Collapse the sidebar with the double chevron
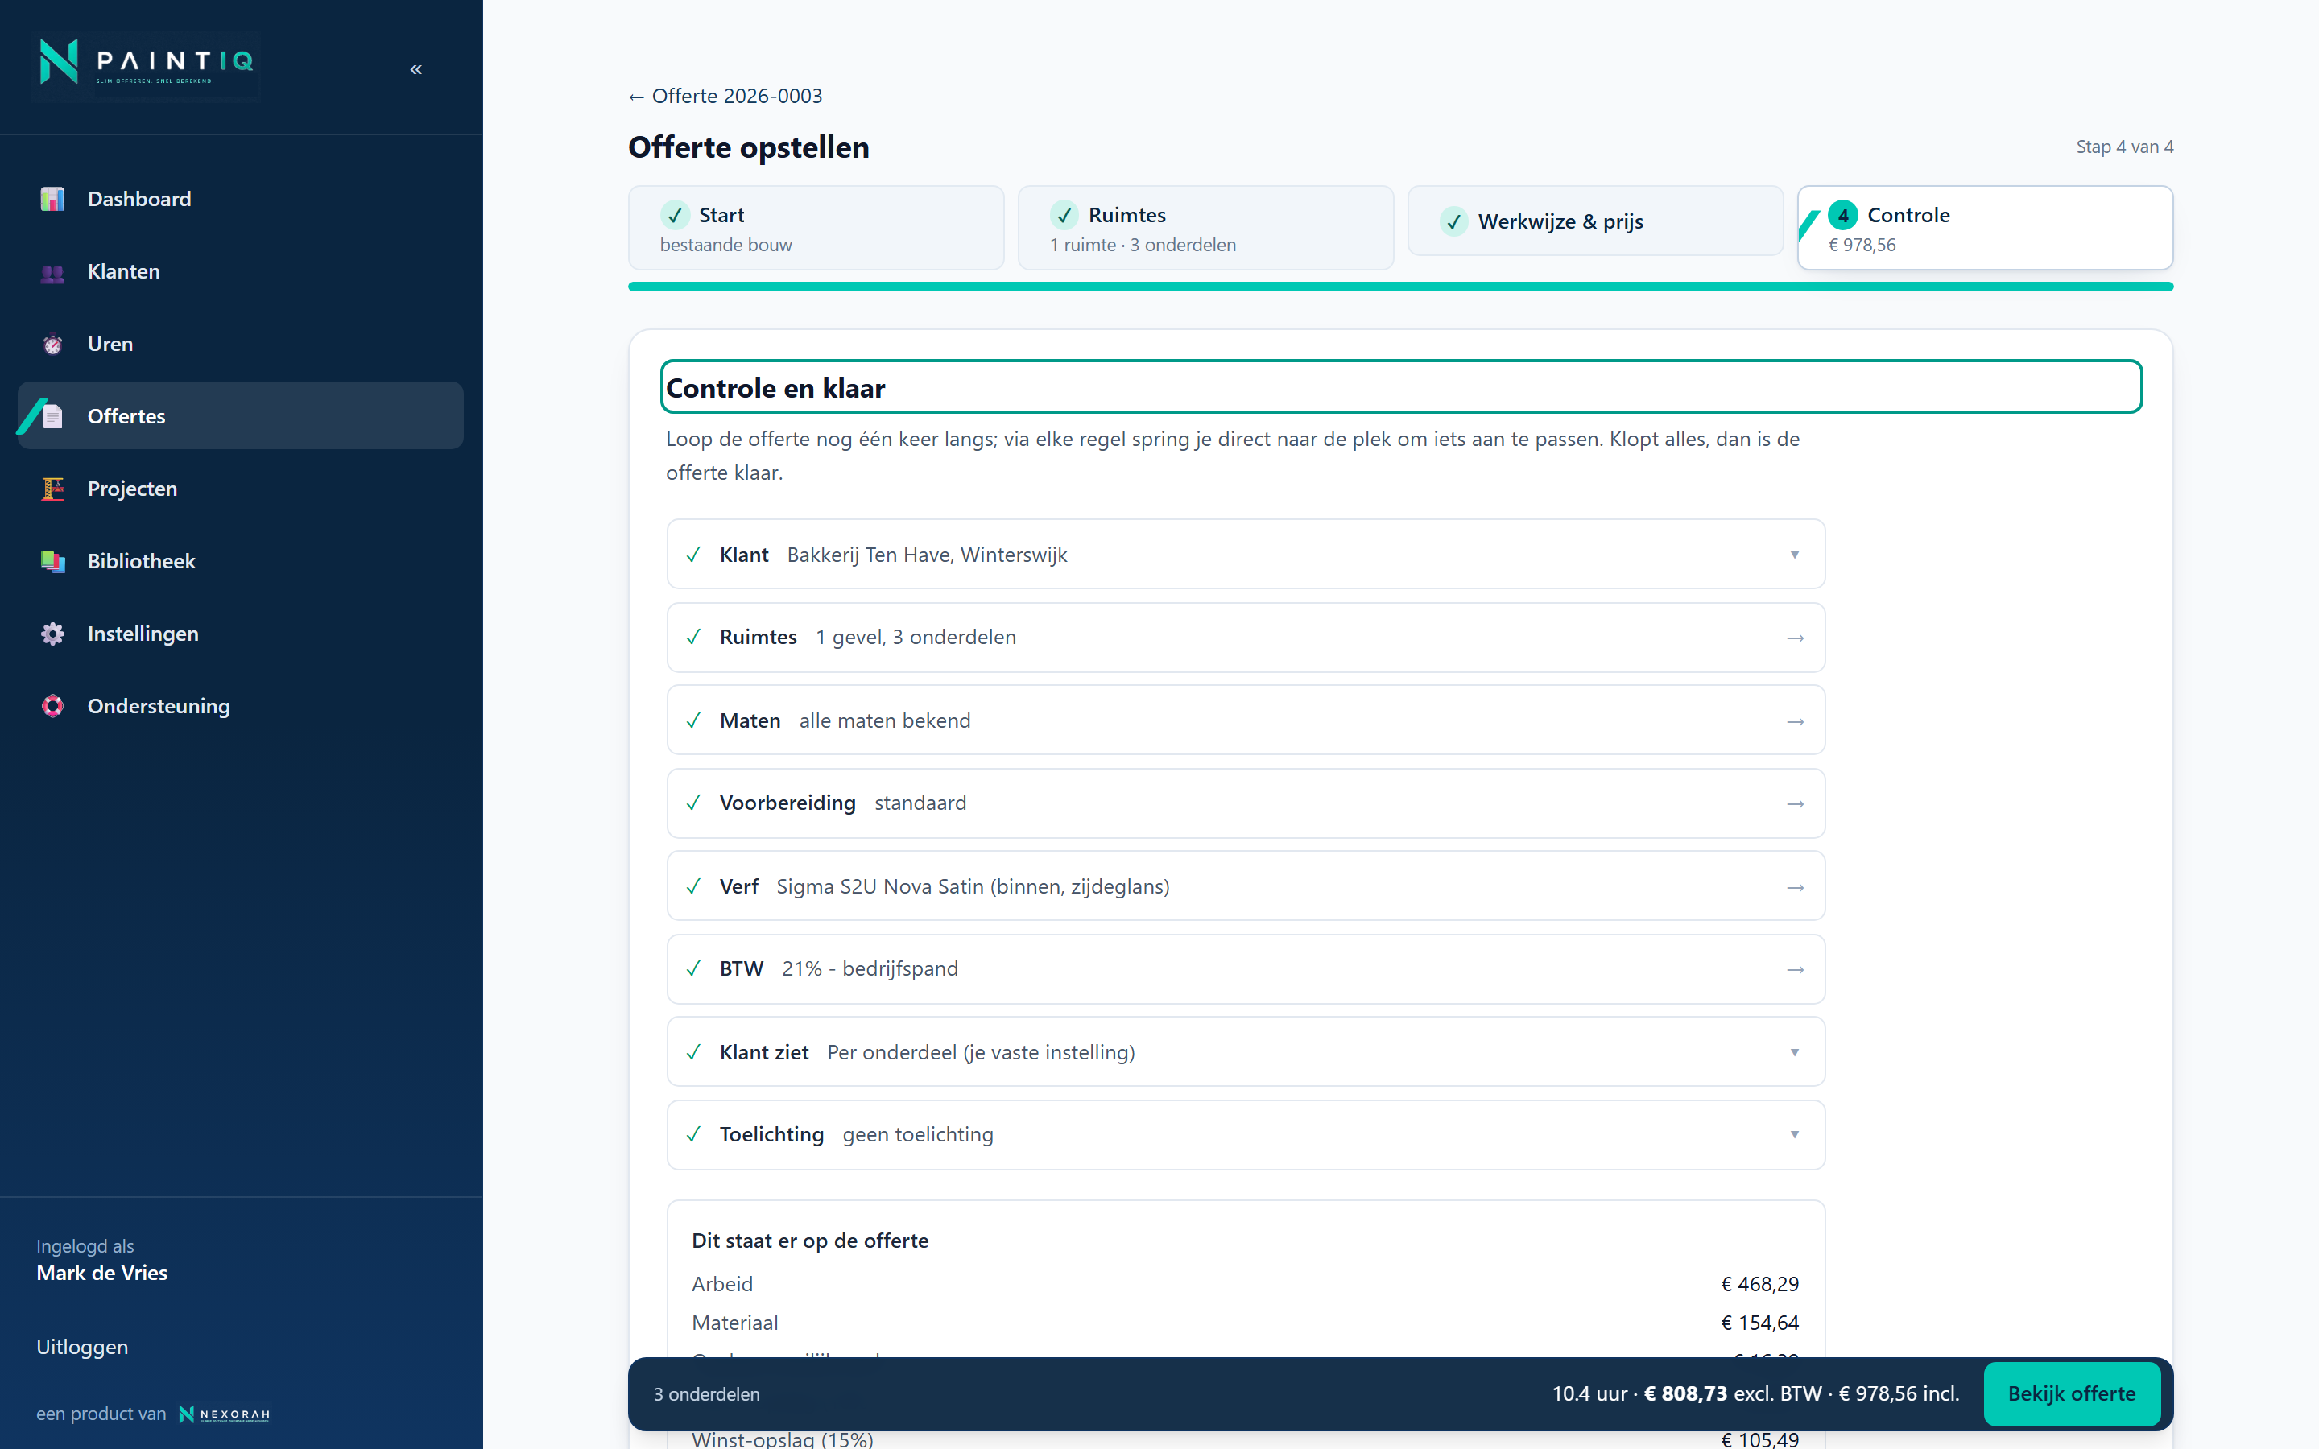Viewport: 2319px width, 1449px height. pyautogui.click(x=415, y=69)
